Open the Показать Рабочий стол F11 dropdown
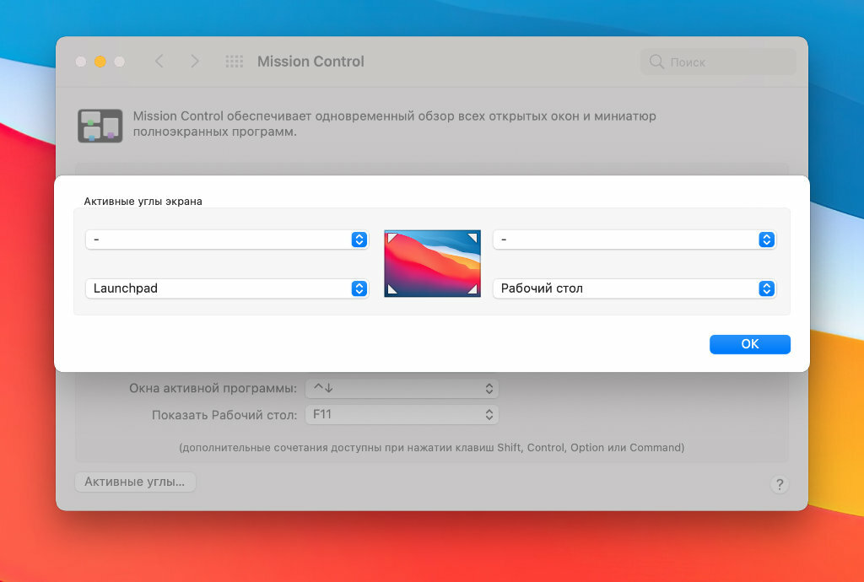864x582 pixels. (x=402, y=415)
